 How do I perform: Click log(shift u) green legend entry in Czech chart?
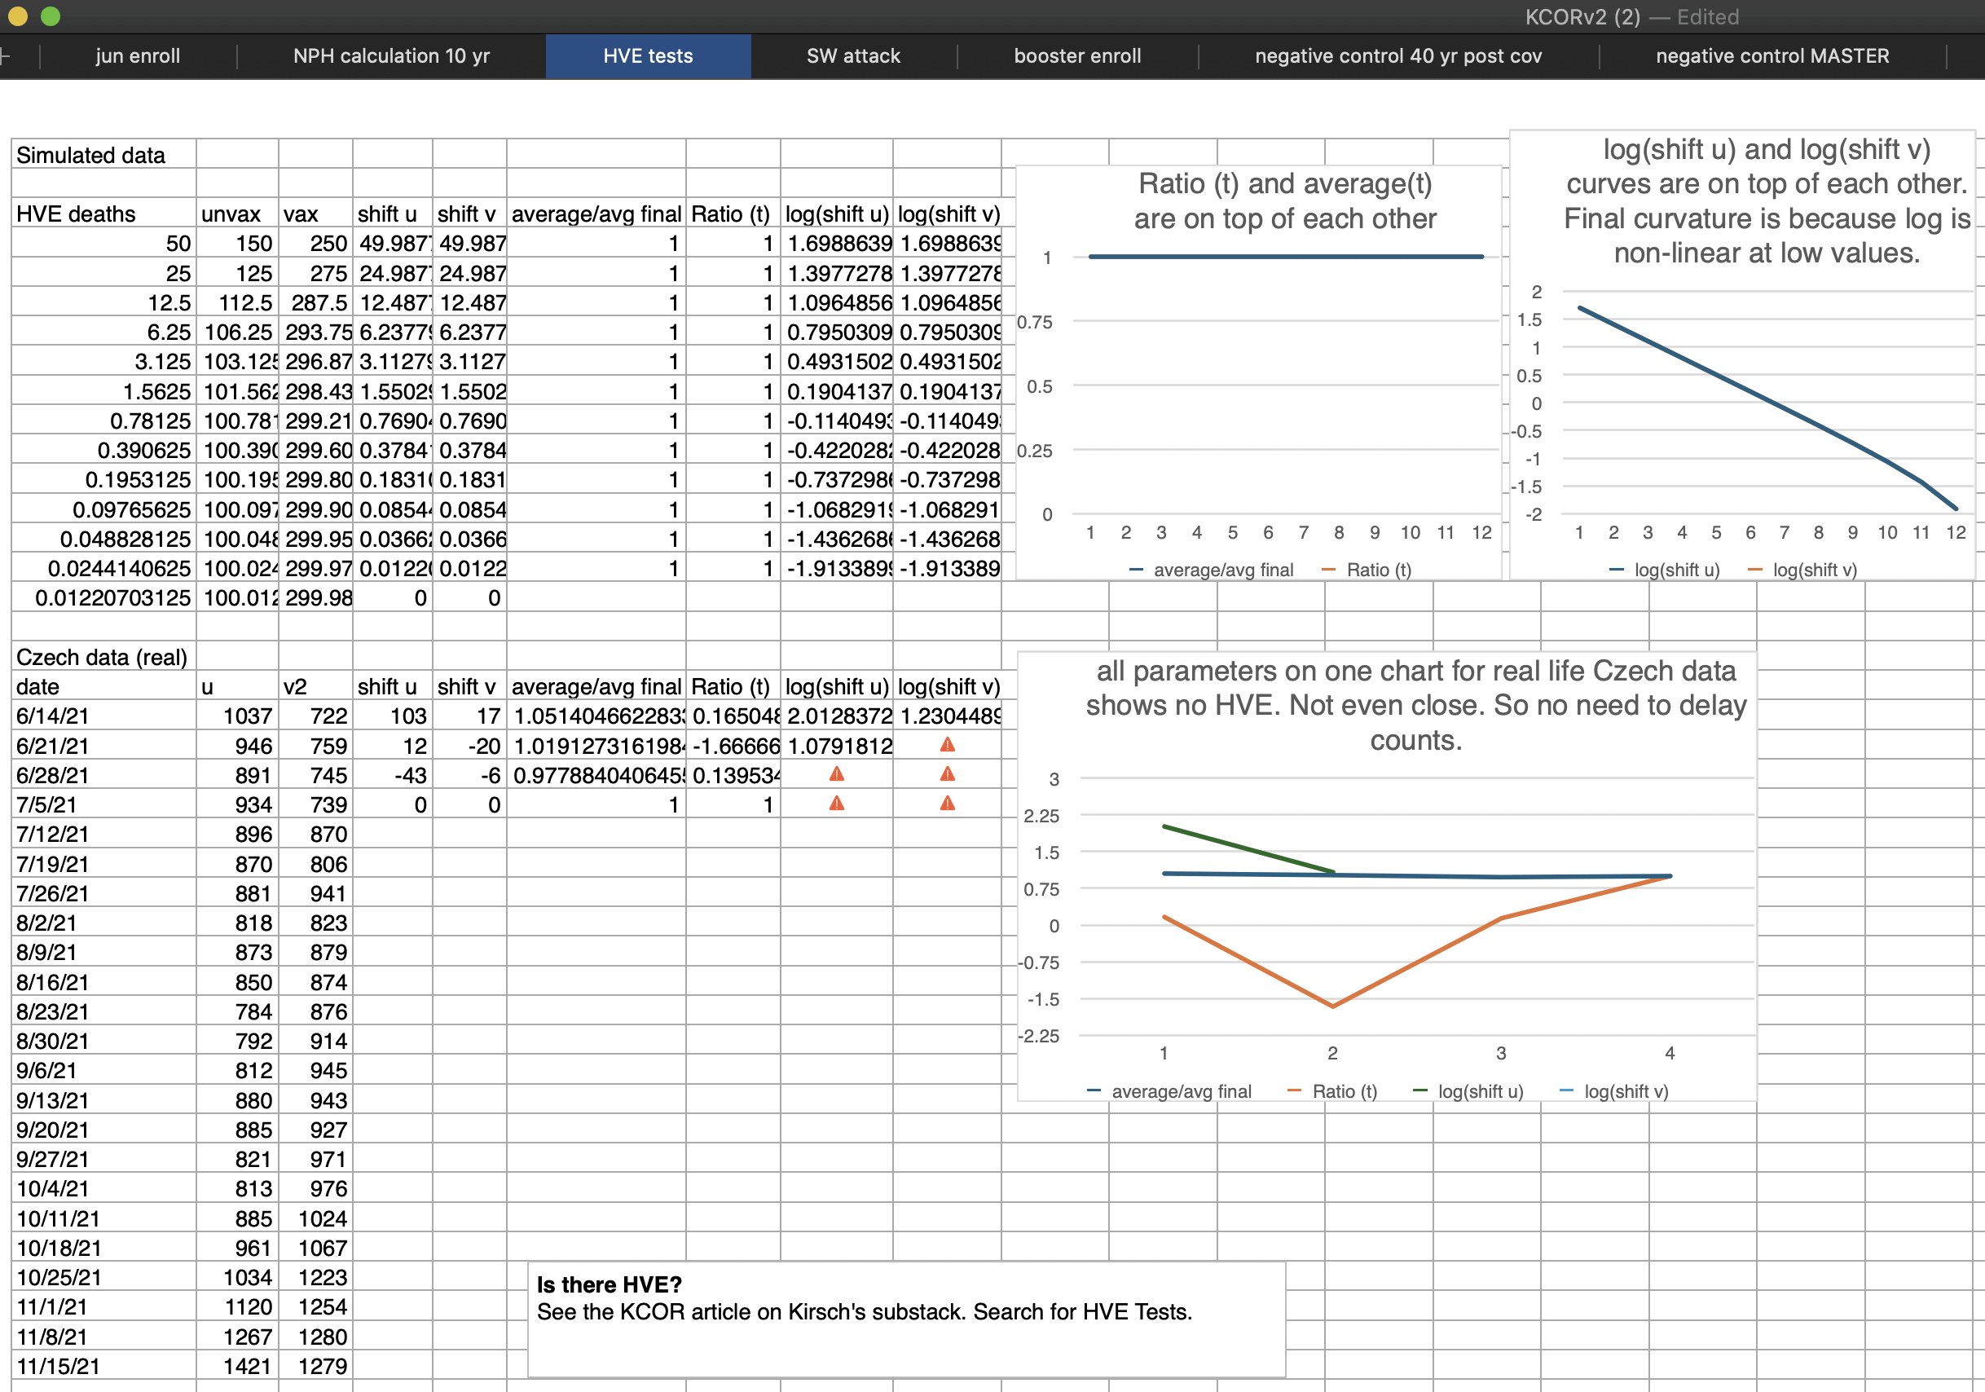tap(1479, 1091)
